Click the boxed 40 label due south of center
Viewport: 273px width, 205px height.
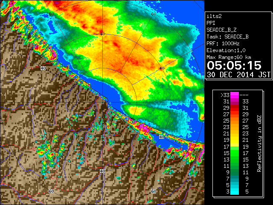(102, 171)
